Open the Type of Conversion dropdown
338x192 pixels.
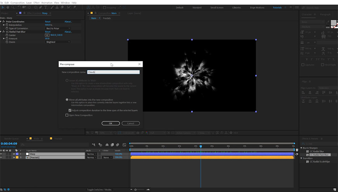click(x=58, y=28)
